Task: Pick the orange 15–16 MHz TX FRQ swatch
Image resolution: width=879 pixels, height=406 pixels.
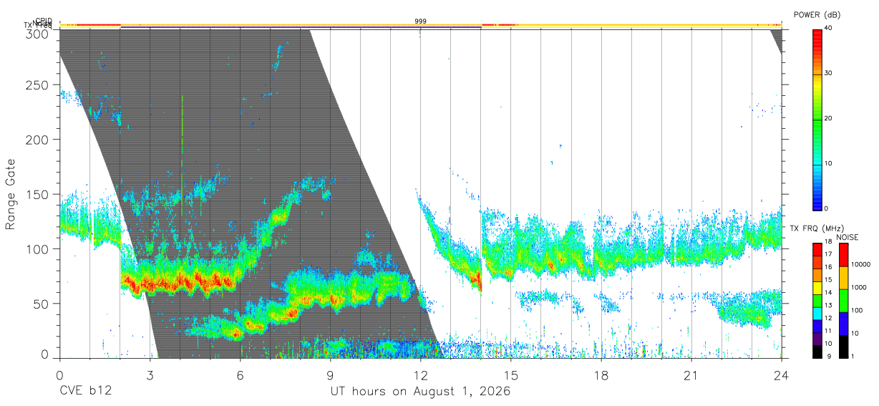Action: 817,274
